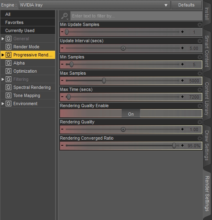The image size is (212, 220).
Task: Select the Tone Mapping tree item
Action: pyautogui.click(x=28, y=95)
